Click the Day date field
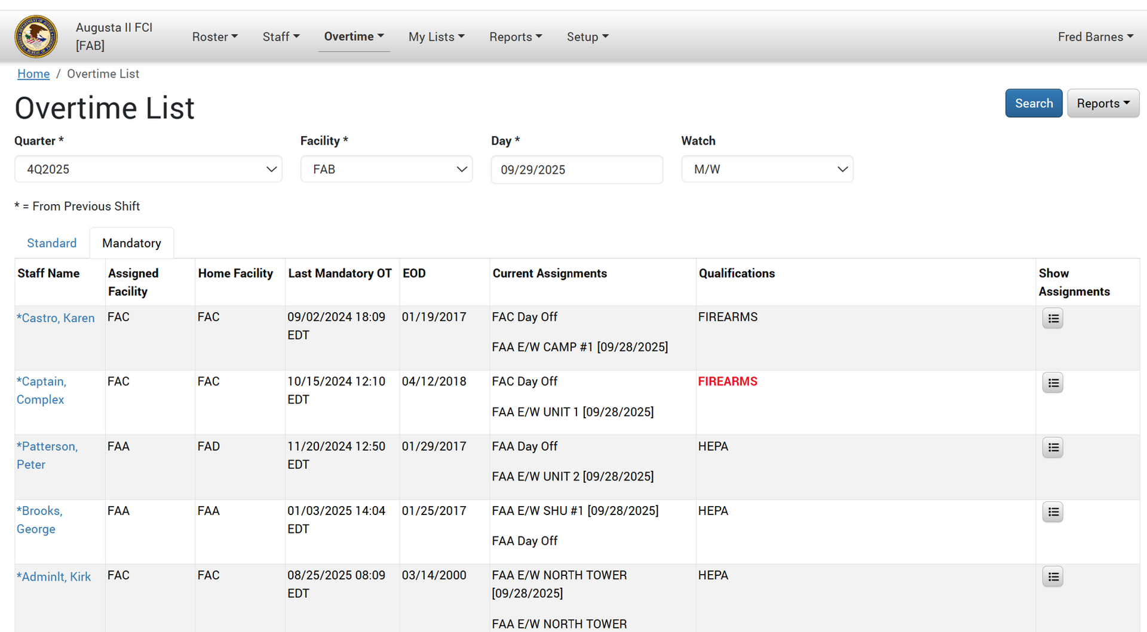 (576, 169)
